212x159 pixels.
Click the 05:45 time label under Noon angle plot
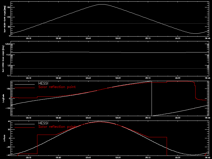tap(88, 78)
